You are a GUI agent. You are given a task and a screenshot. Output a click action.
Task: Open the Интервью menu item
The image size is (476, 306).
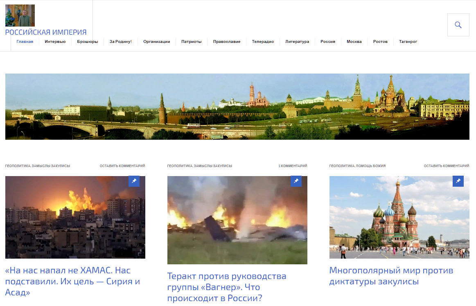pyautogui.click(x=55, y=42)
